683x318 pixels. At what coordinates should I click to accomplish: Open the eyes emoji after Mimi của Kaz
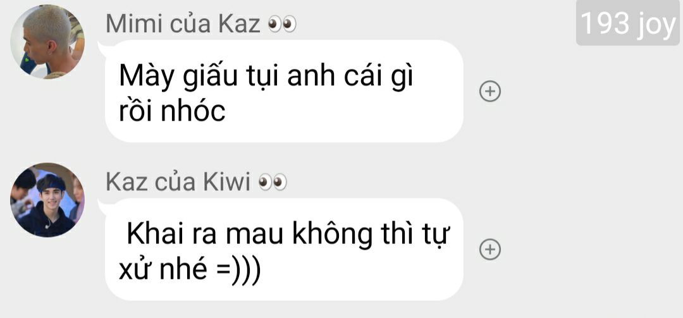coord(282,25)
